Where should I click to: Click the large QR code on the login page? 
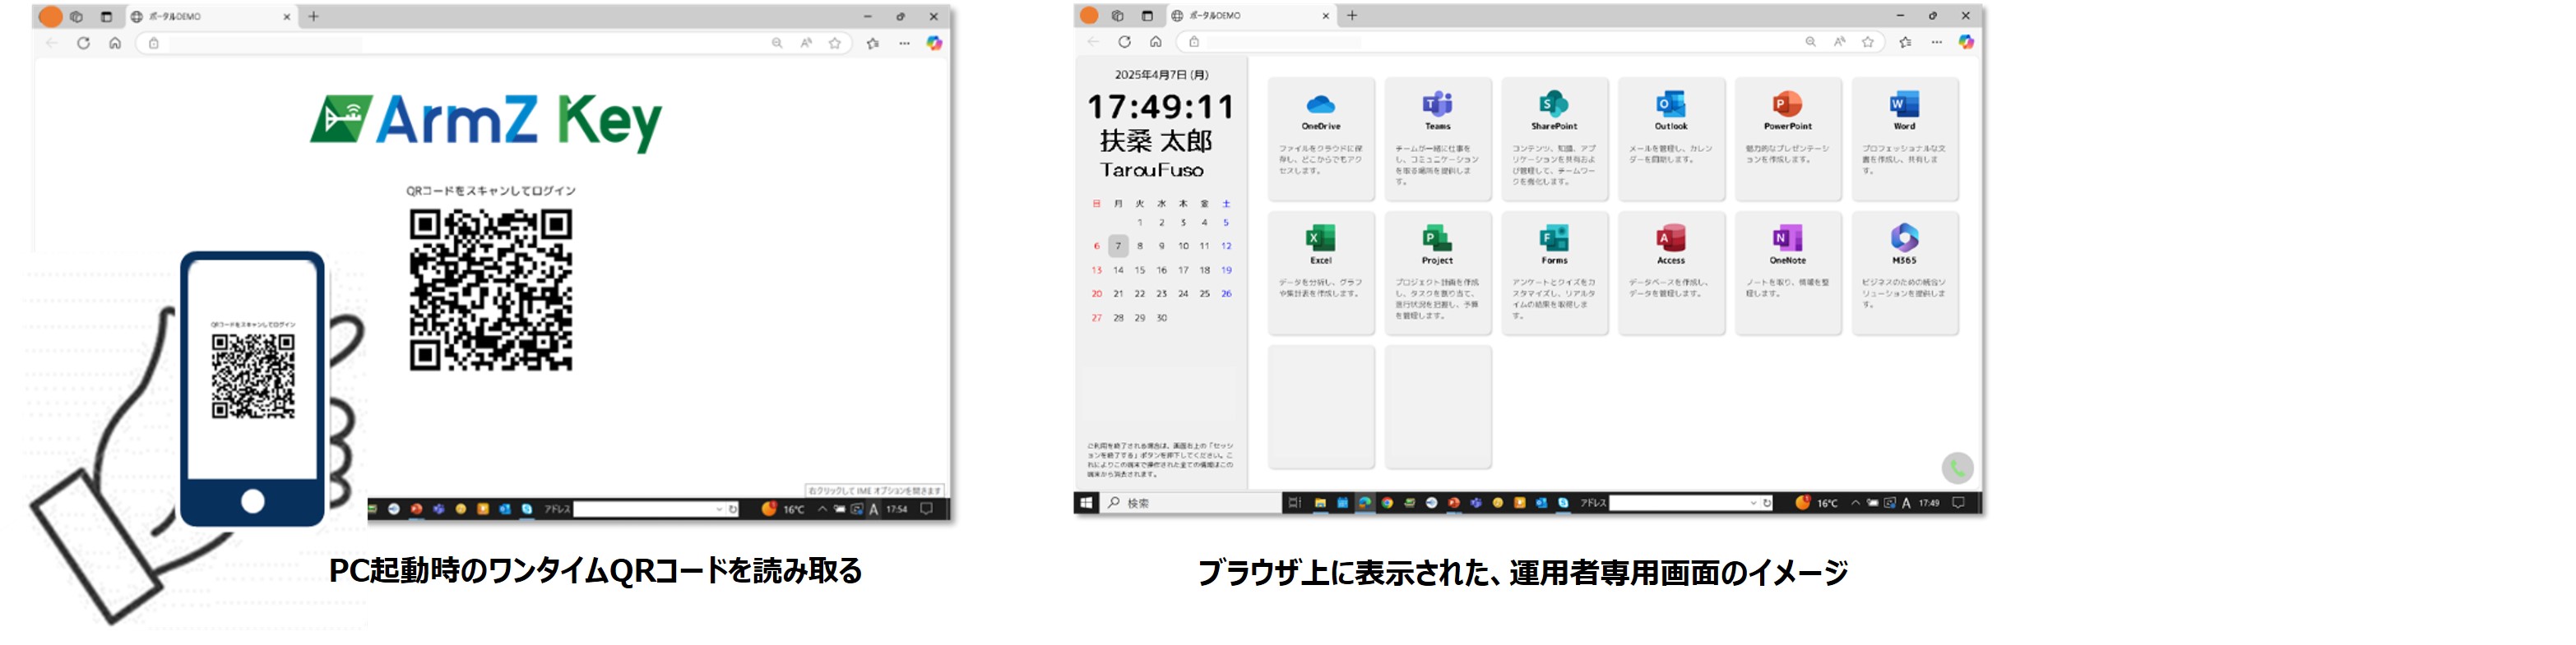click(491, 289)
